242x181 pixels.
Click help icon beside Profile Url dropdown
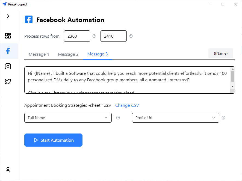pyautogui.click(x=223, y=118)
